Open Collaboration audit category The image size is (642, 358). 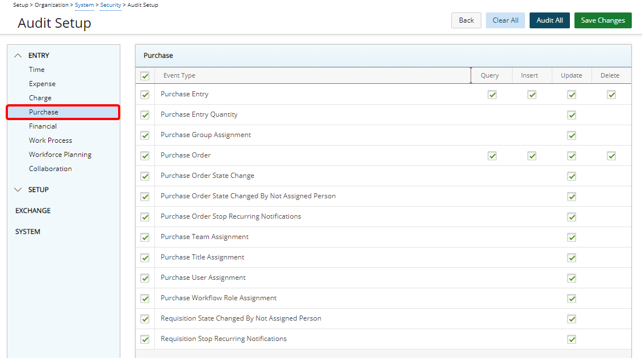point(51,169)
